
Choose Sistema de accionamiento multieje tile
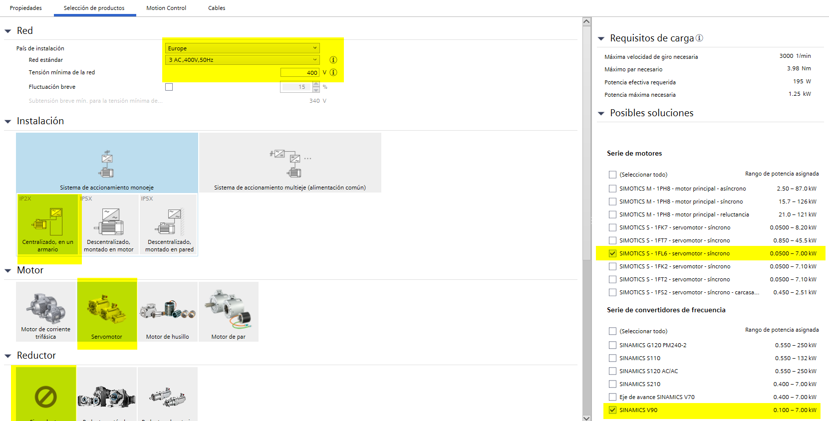[290, 163]
